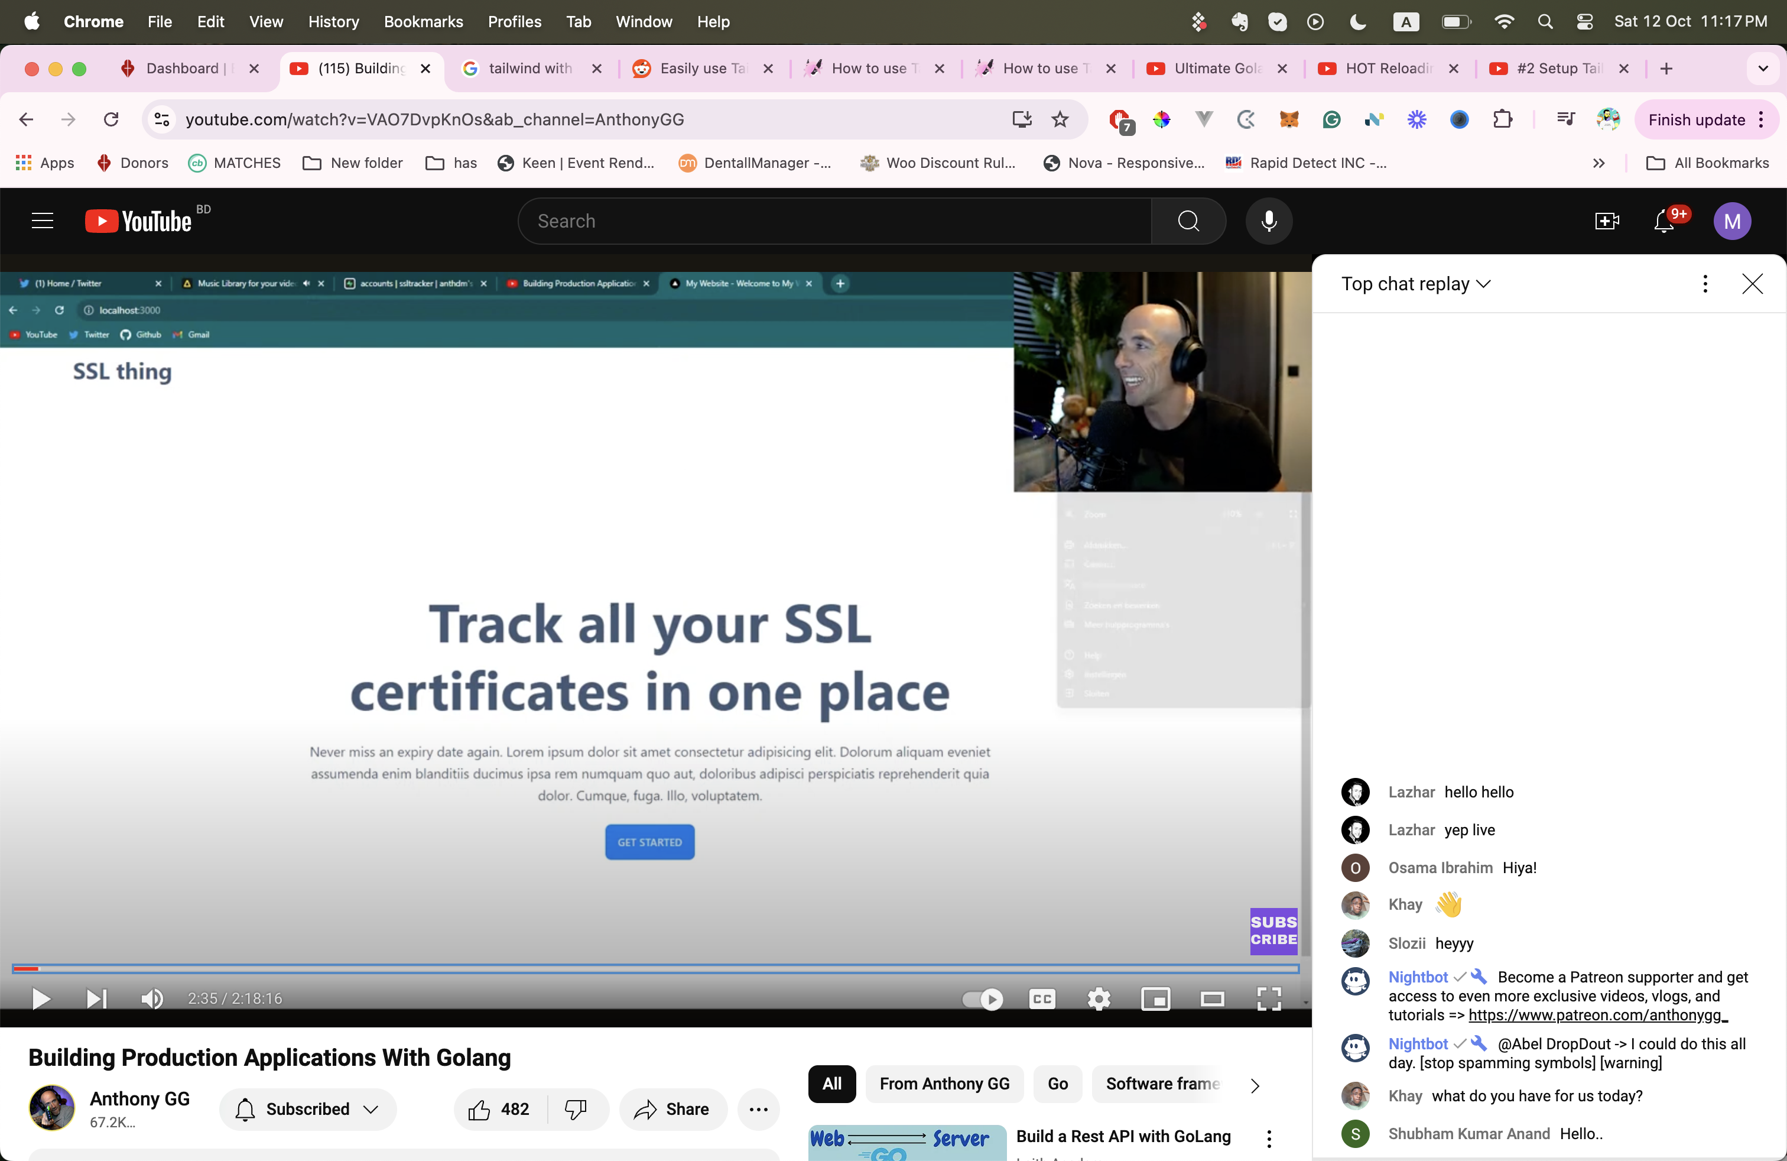Open the Profiles menu

click(514, 22)
